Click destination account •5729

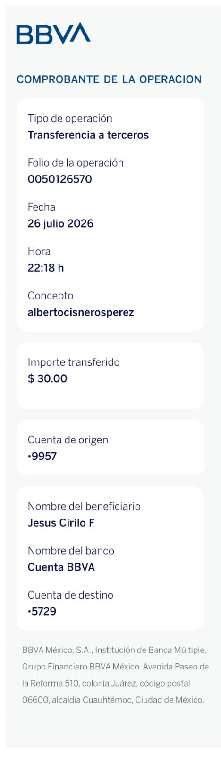42,612
